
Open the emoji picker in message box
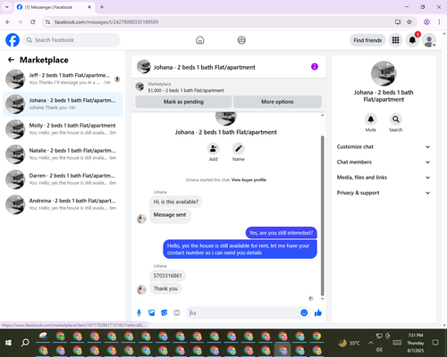(304, 312)
